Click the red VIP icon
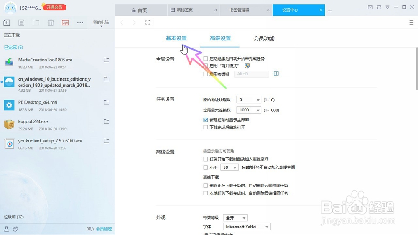418x235 pixels. click(x=65, y=23)
